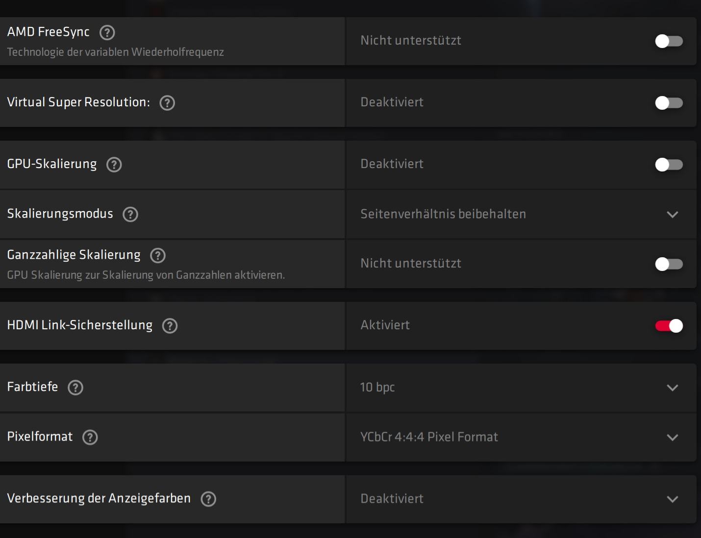Toggle the AMD FreeSync switch

(x=669, y=41)
